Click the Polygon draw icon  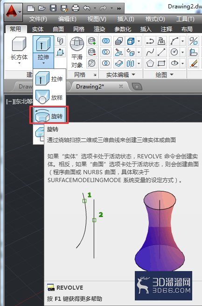(150, 63)
